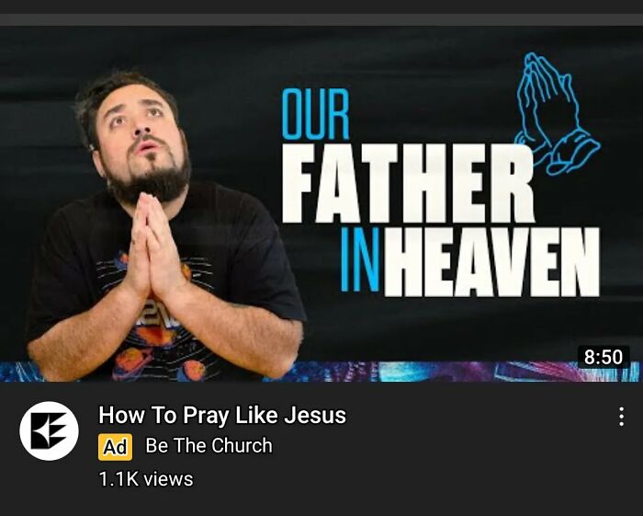Click the Be The Church channel avatar
The image size is (643, 516).
tap(50, 430)
